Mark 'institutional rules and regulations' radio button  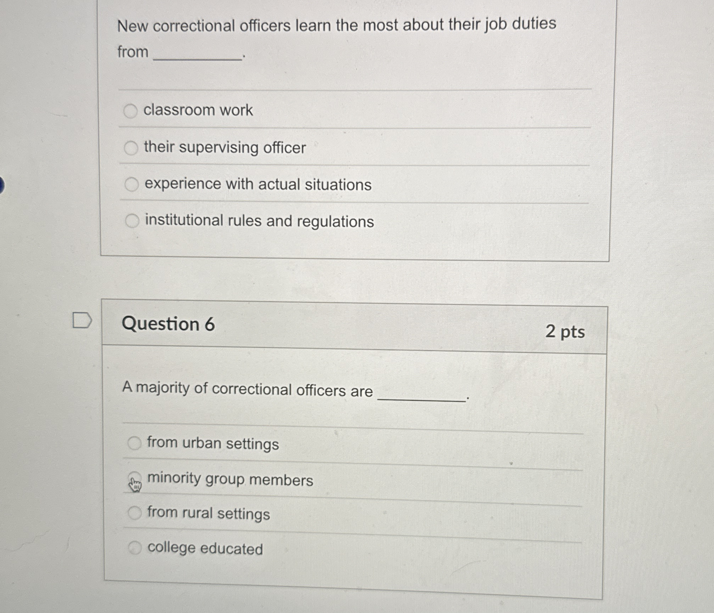point(132,221)
